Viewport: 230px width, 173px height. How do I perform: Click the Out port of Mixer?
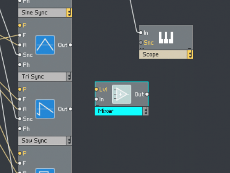coord(147,94)
